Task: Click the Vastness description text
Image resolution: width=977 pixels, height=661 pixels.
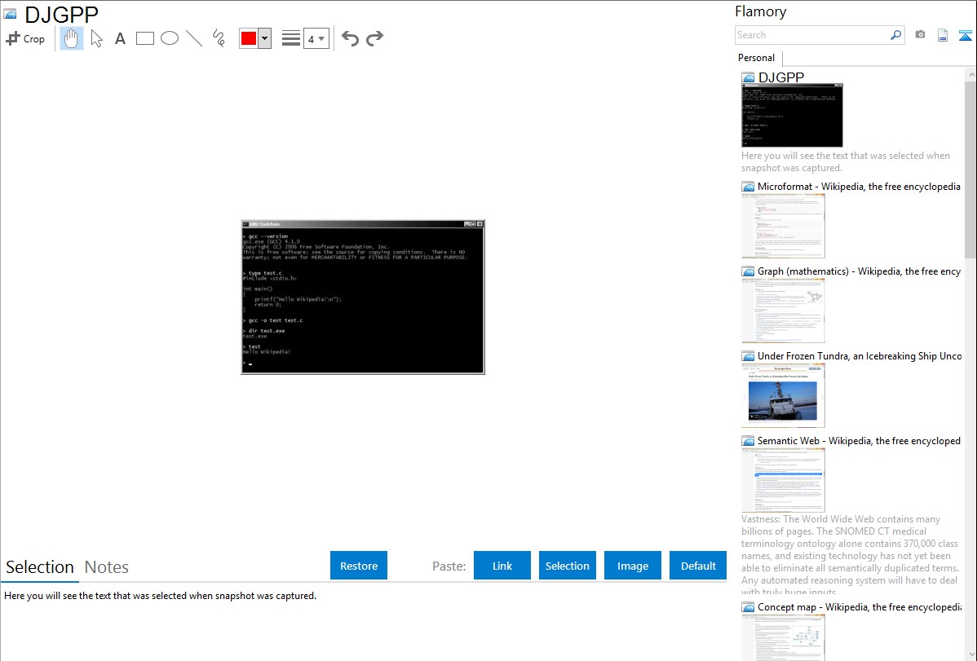Action: point(851,555)
